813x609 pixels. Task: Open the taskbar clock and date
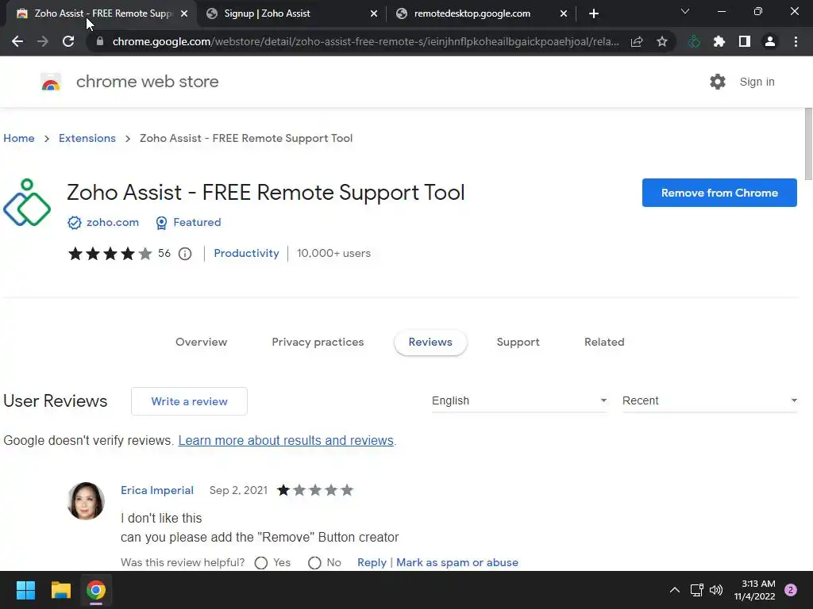tap(755, 590)
